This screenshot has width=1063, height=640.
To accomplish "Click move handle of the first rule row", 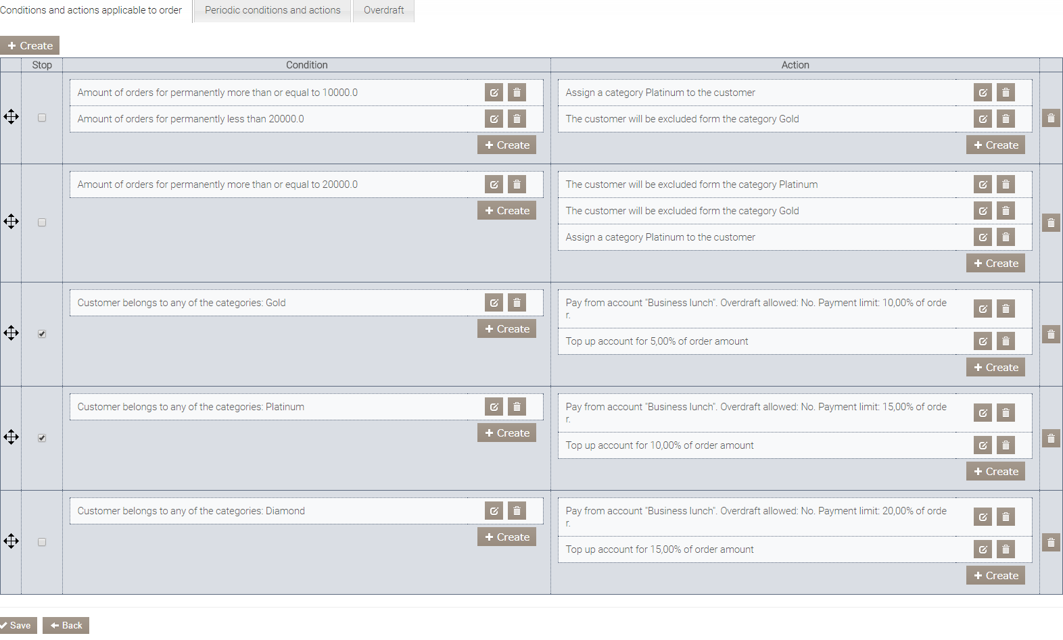I will point(11,117).
